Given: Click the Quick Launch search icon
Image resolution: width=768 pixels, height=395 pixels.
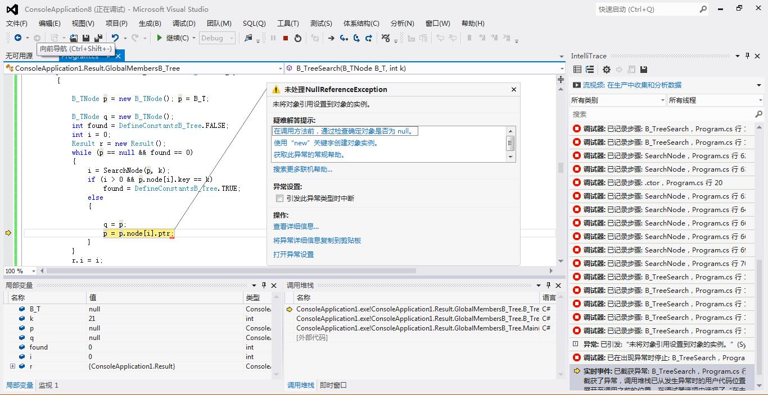Looking at the screenshot, I should pos(703,9).
